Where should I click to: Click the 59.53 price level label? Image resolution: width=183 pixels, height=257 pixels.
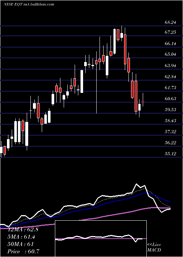[x=171, y=110]
